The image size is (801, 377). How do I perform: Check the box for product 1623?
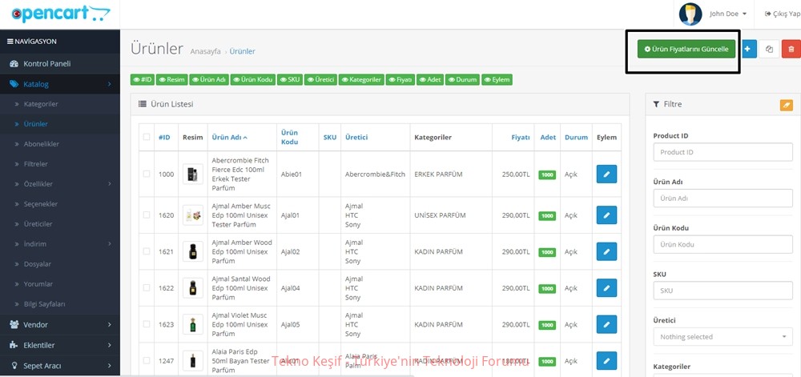(x=147, y=324)
